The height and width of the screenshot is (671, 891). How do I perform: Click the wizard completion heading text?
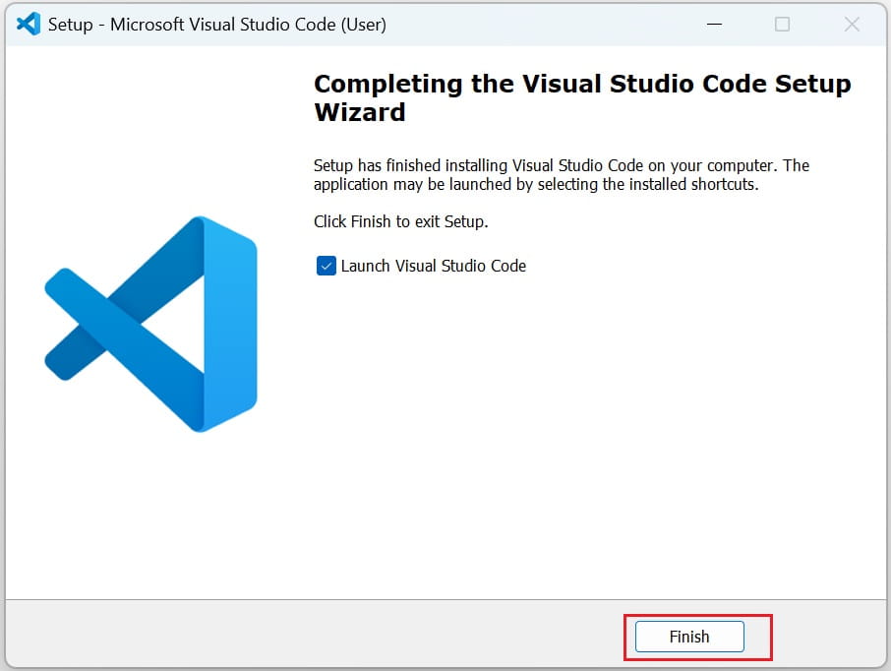click(x=581, y=97)
